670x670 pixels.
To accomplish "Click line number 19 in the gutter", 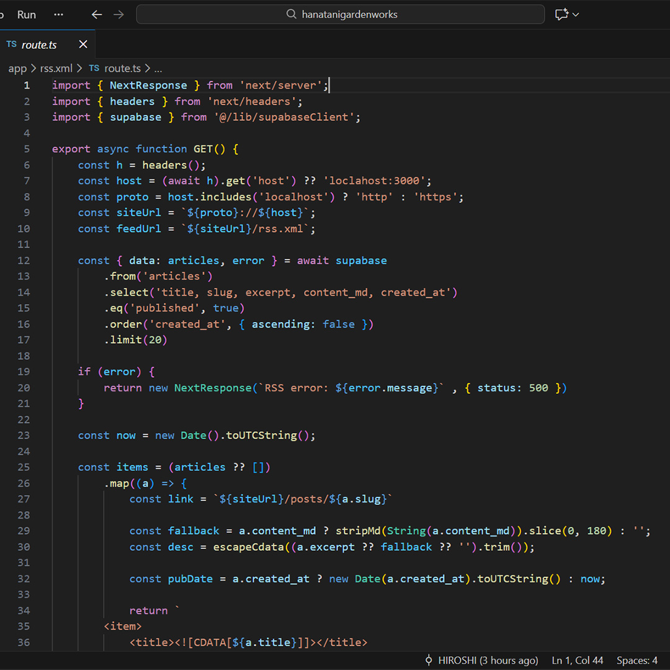I will [24, 372].
